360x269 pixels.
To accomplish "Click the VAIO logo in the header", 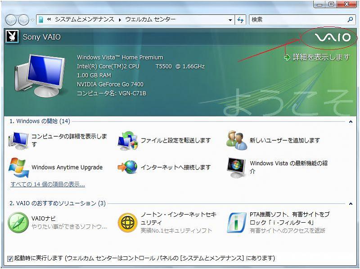I will 332,38.
